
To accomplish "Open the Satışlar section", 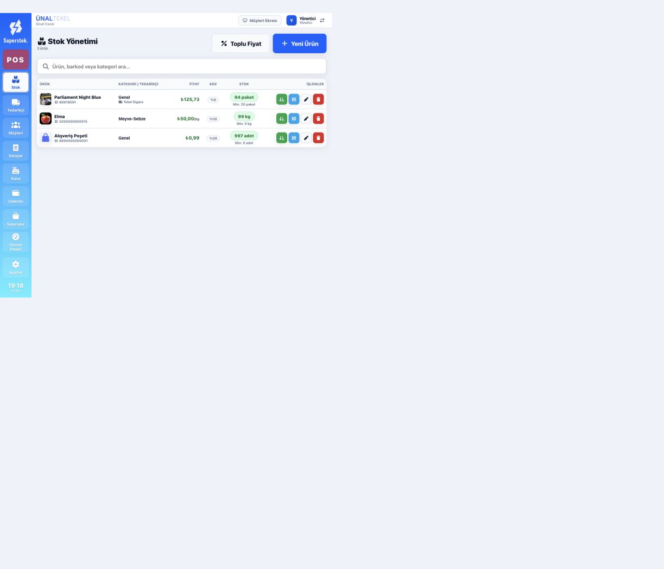I will (16, 150).
